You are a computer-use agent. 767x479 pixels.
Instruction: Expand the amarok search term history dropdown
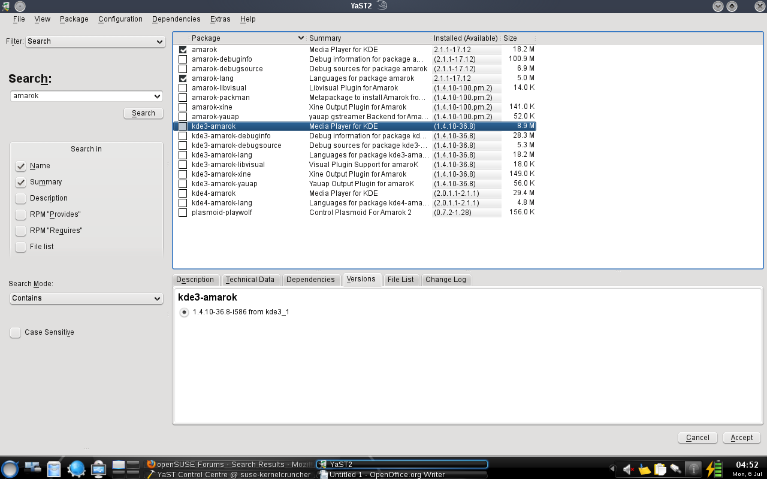coord(158,96)
